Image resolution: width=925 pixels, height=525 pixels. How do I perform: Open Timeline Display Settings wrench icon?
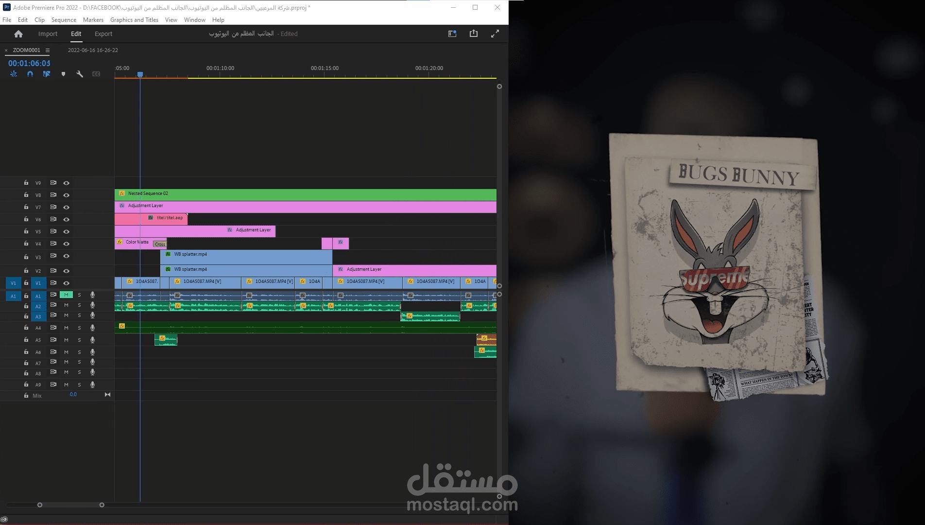coord(80,74)
